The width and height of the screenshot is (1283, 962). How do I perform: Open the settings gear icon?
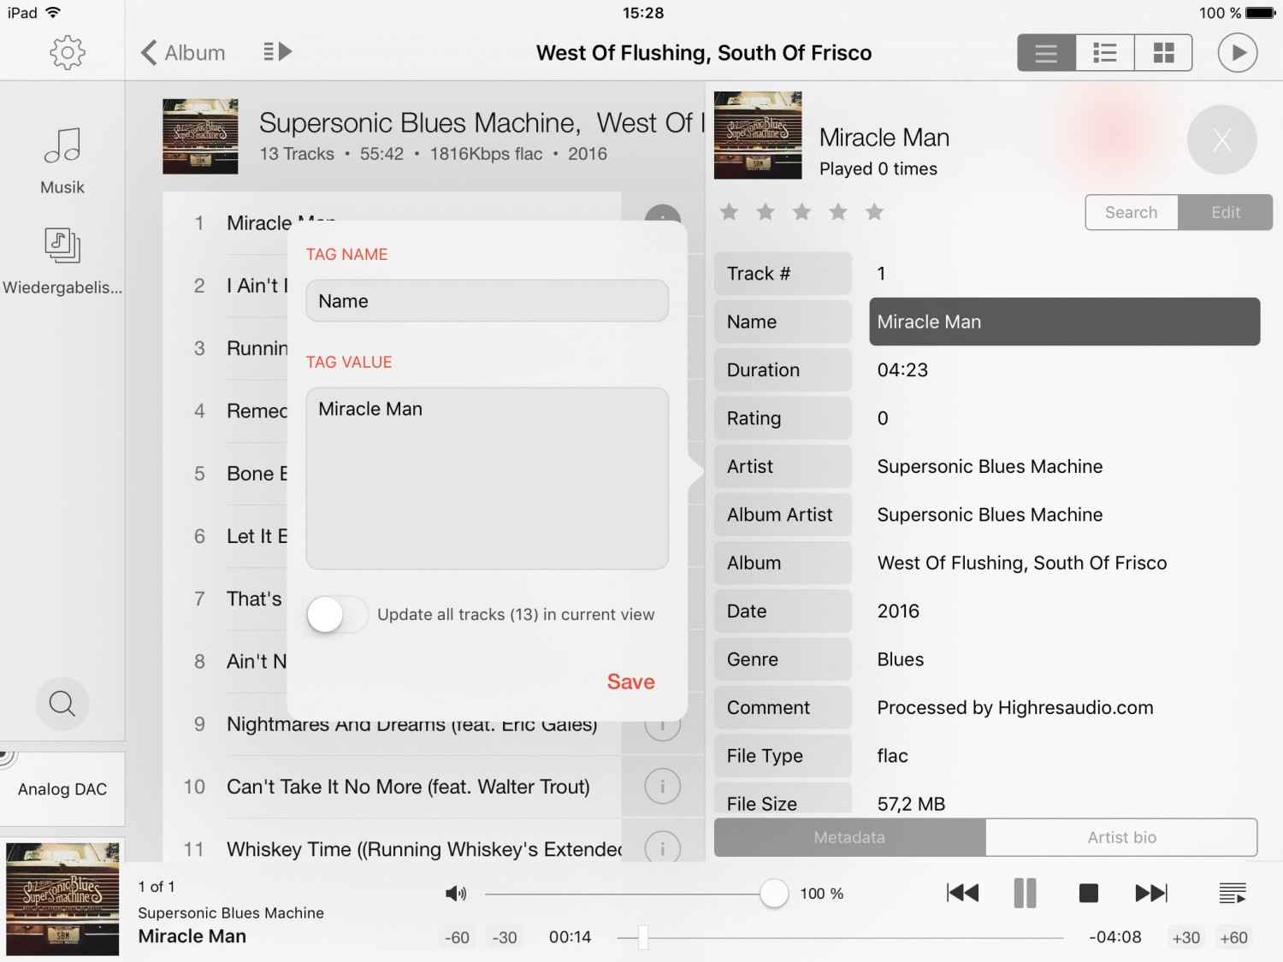click(x=68, y=53)
